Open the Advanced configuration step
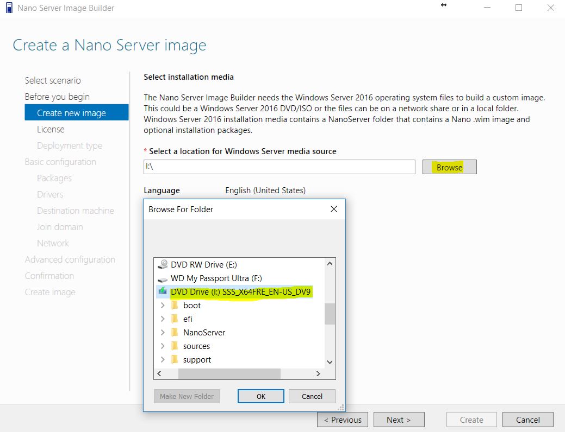Screen dimensions: 565x432 pos(70,260)
